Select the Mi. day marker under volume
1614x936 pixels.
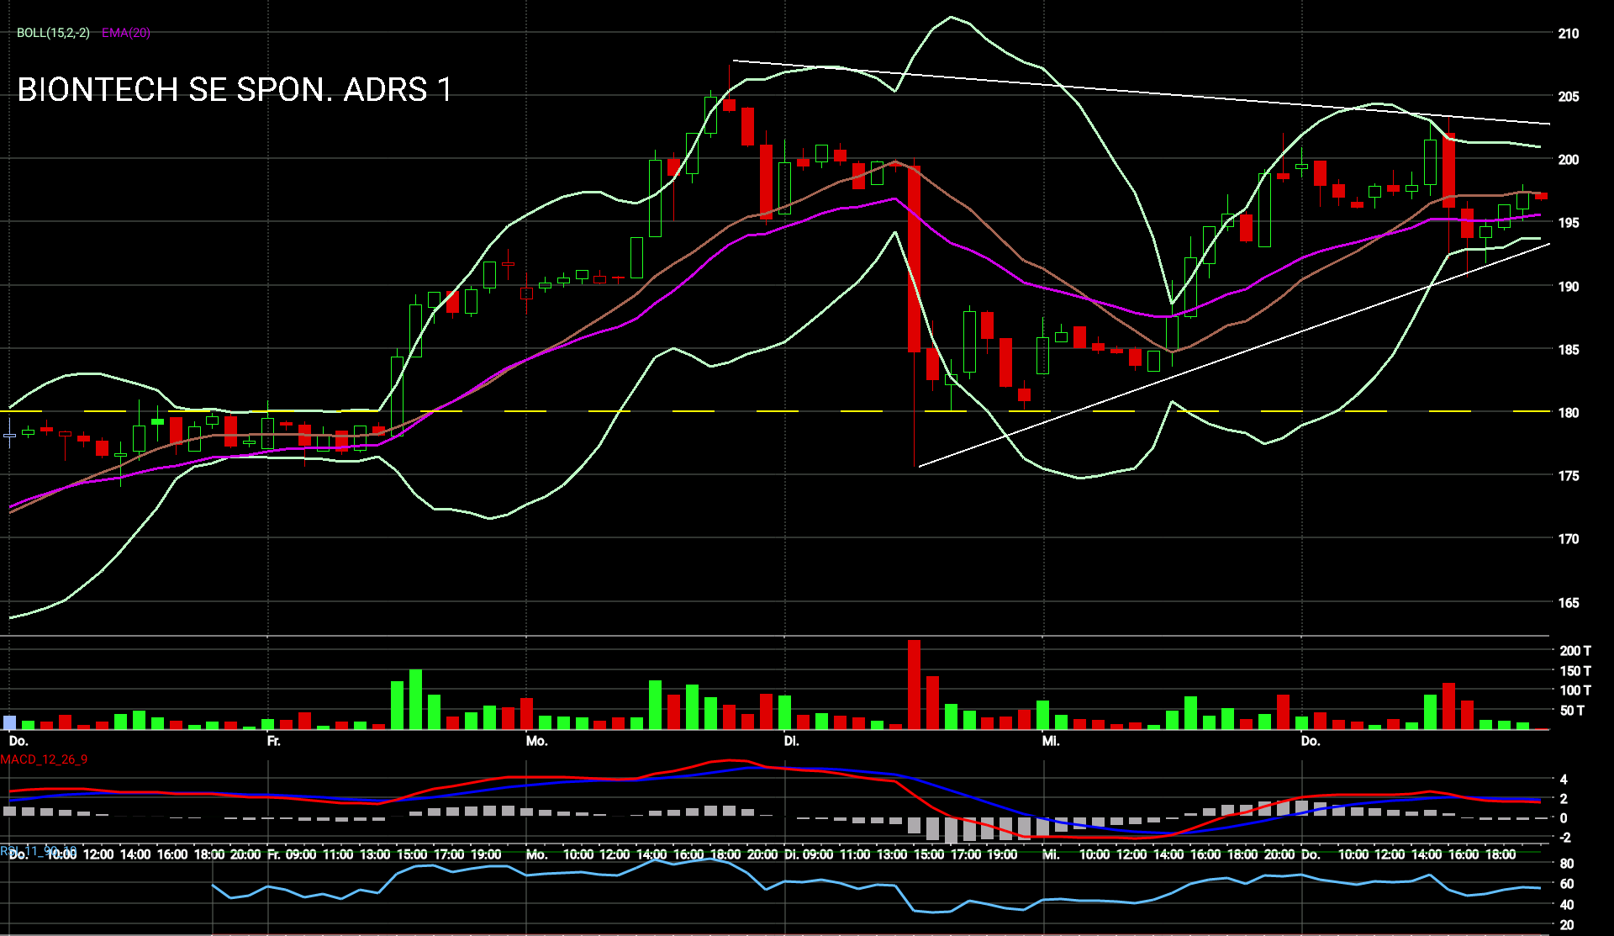1051,741
